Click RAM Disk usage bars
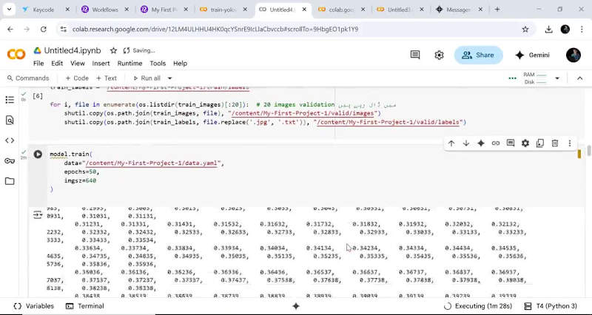 point(534,78)
